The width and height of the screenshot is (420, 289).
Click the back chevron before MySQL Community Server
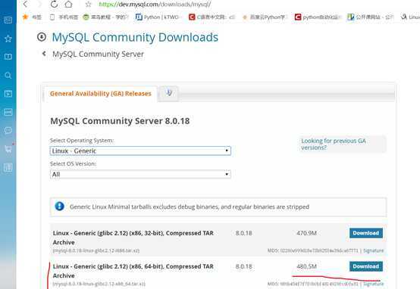pyautogui.click(x=44, y=54)
